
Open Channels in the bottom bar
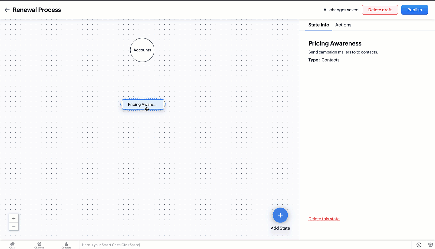pos(39,245)
